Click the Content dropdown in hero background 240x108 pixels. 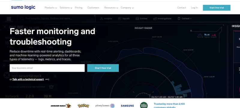184,18
